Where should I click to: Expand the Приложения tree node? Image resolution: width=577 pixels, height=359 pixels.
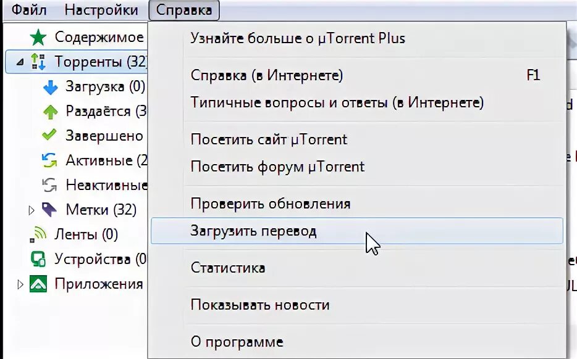[20, 284]
